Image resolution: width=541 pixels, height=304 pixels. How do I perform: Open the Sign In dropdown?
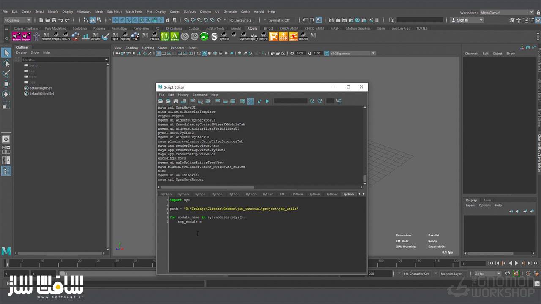466,20
